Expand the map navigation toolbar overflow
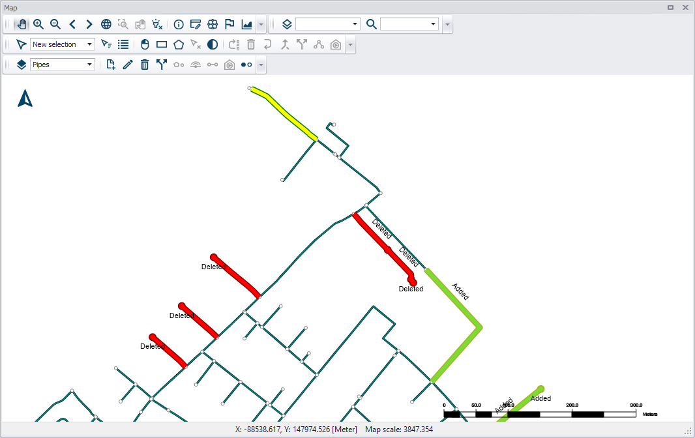The height and width of the screenshot is (438, 695). pyautogui.click(x=261, y=25)
